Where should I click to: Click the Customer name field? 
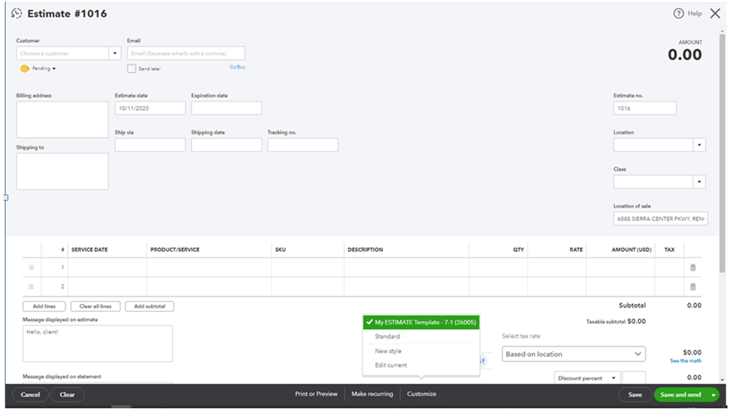(x=63, y=54)
